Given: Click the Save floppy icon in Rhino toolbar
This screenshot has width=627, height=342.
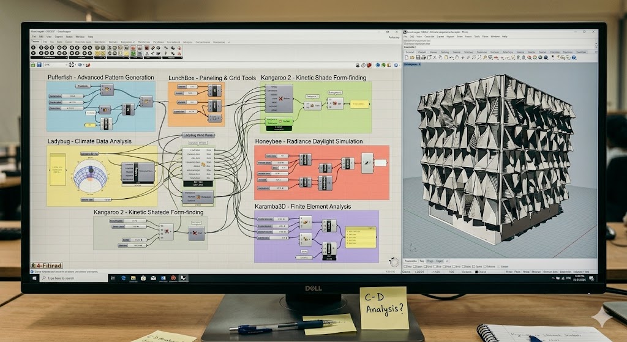Looking at the screenshot, I should (418, 58).
